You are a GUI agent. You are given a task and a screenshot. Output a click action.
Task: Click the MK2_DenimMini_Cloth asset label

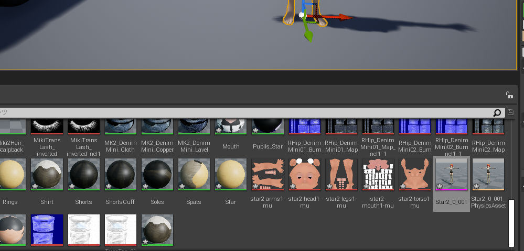tap(120, 146)
